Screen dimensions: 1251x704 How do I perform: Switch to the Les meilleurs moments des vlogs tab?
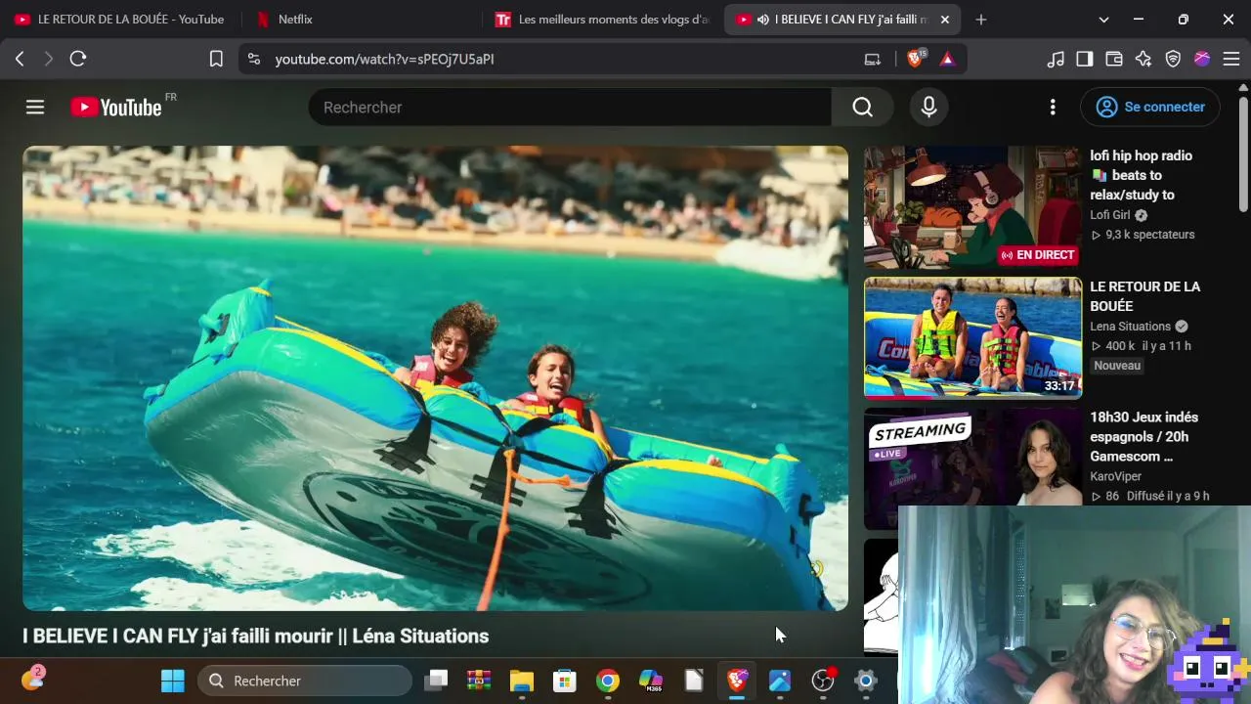point(603,20)
